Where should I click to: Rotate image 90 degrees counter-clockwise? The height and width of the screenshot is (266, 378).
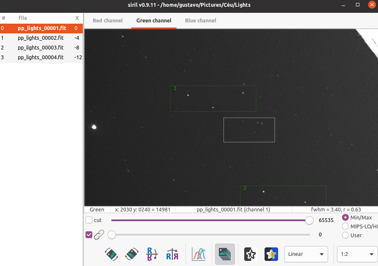pos(111,254)
